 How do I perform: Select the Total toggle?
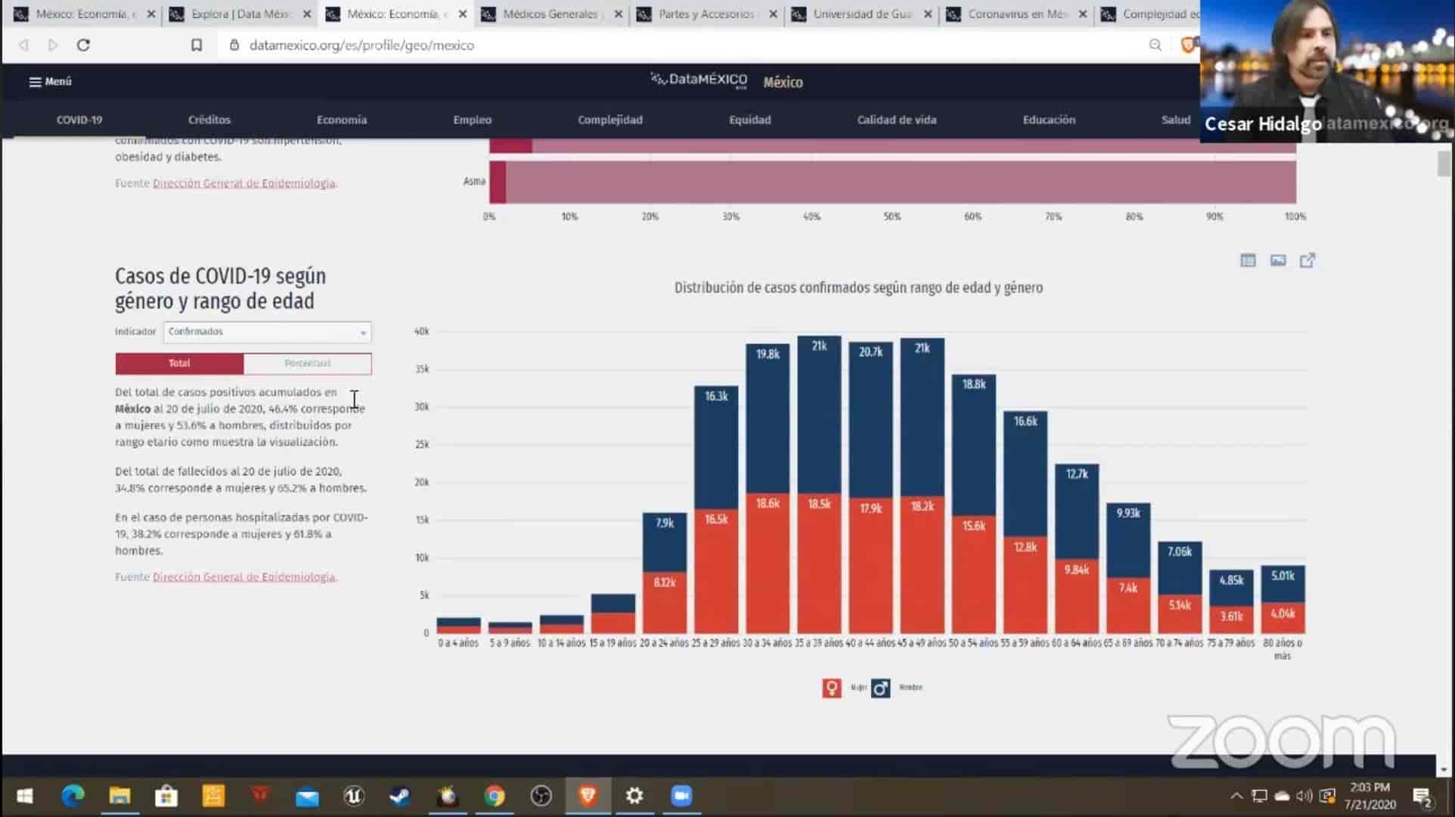(x=179, y=363)
